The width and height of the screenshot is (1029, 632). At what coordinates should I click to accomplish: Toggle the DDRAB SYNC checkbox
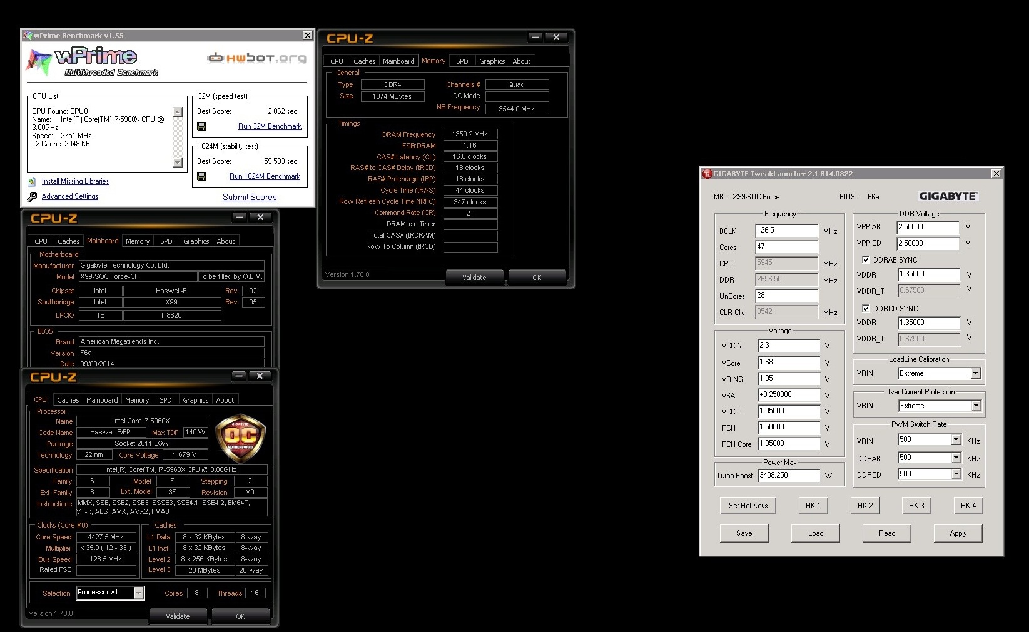pyautogui.click(x=866, y=259)
